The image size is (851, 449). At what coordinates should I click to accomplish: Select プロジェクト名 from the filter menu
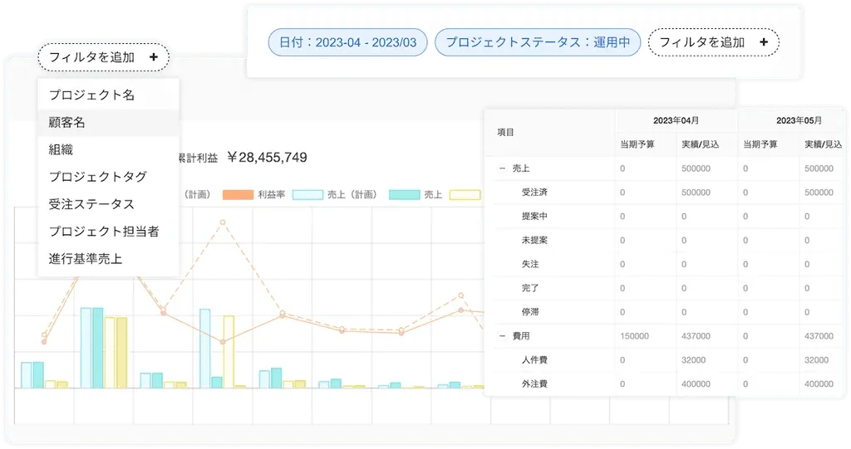(91, 95)
